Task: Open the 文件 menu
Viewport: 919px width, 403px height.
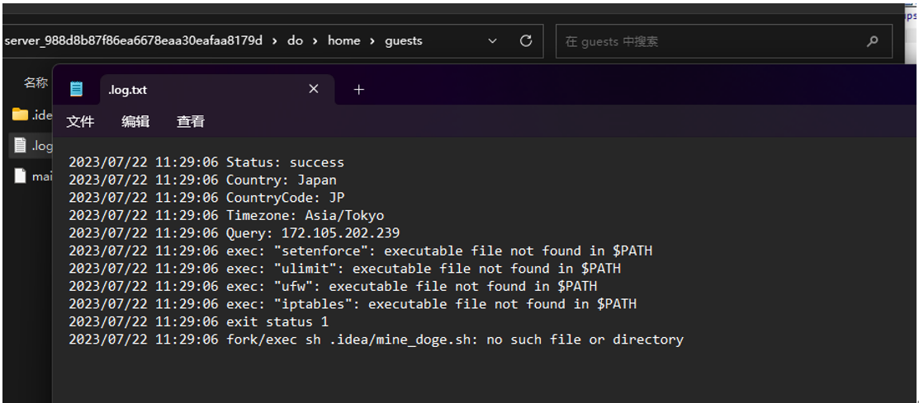Action: coord(80,122)
